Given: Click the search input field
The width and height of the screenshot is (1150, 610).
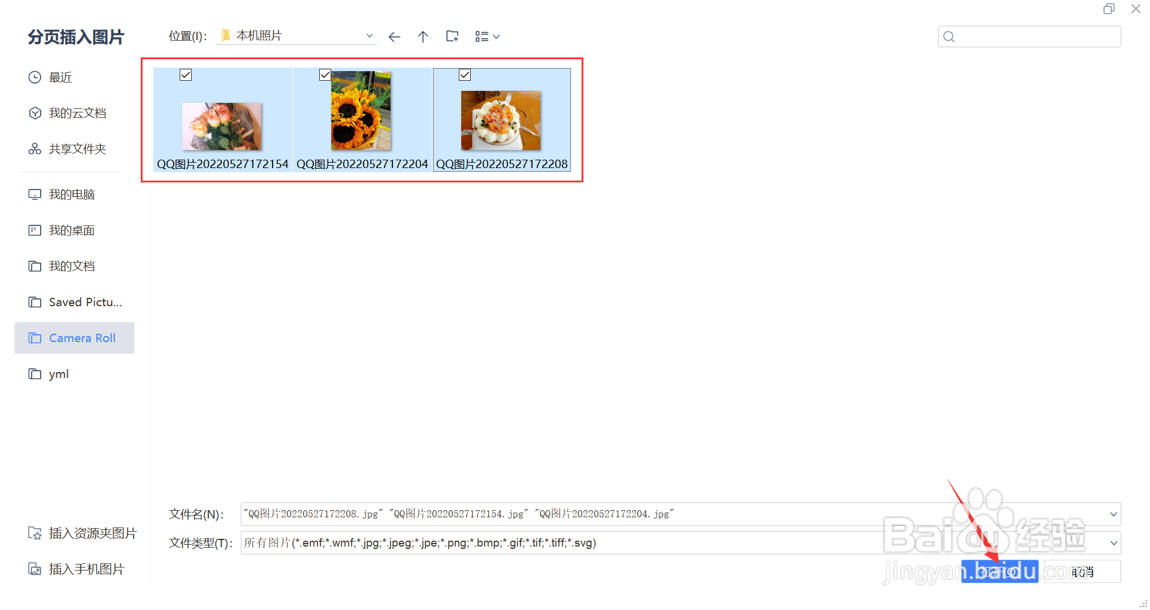Looking at the screenshot, I should coord(1029,36).
